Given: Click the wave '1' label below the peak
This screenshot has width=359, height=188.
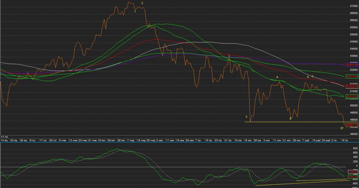Looking at the screenshot, I should coord(135,11).
